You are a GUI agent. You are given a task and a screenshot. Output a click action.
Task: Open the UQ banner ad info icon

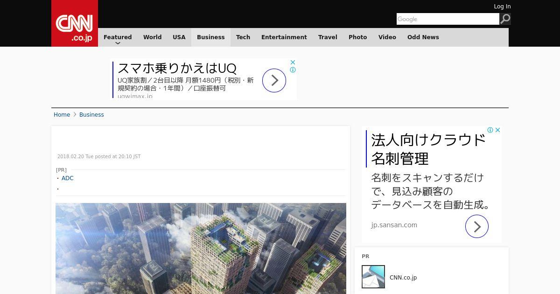pyautogui.click(x=293, y=70)
